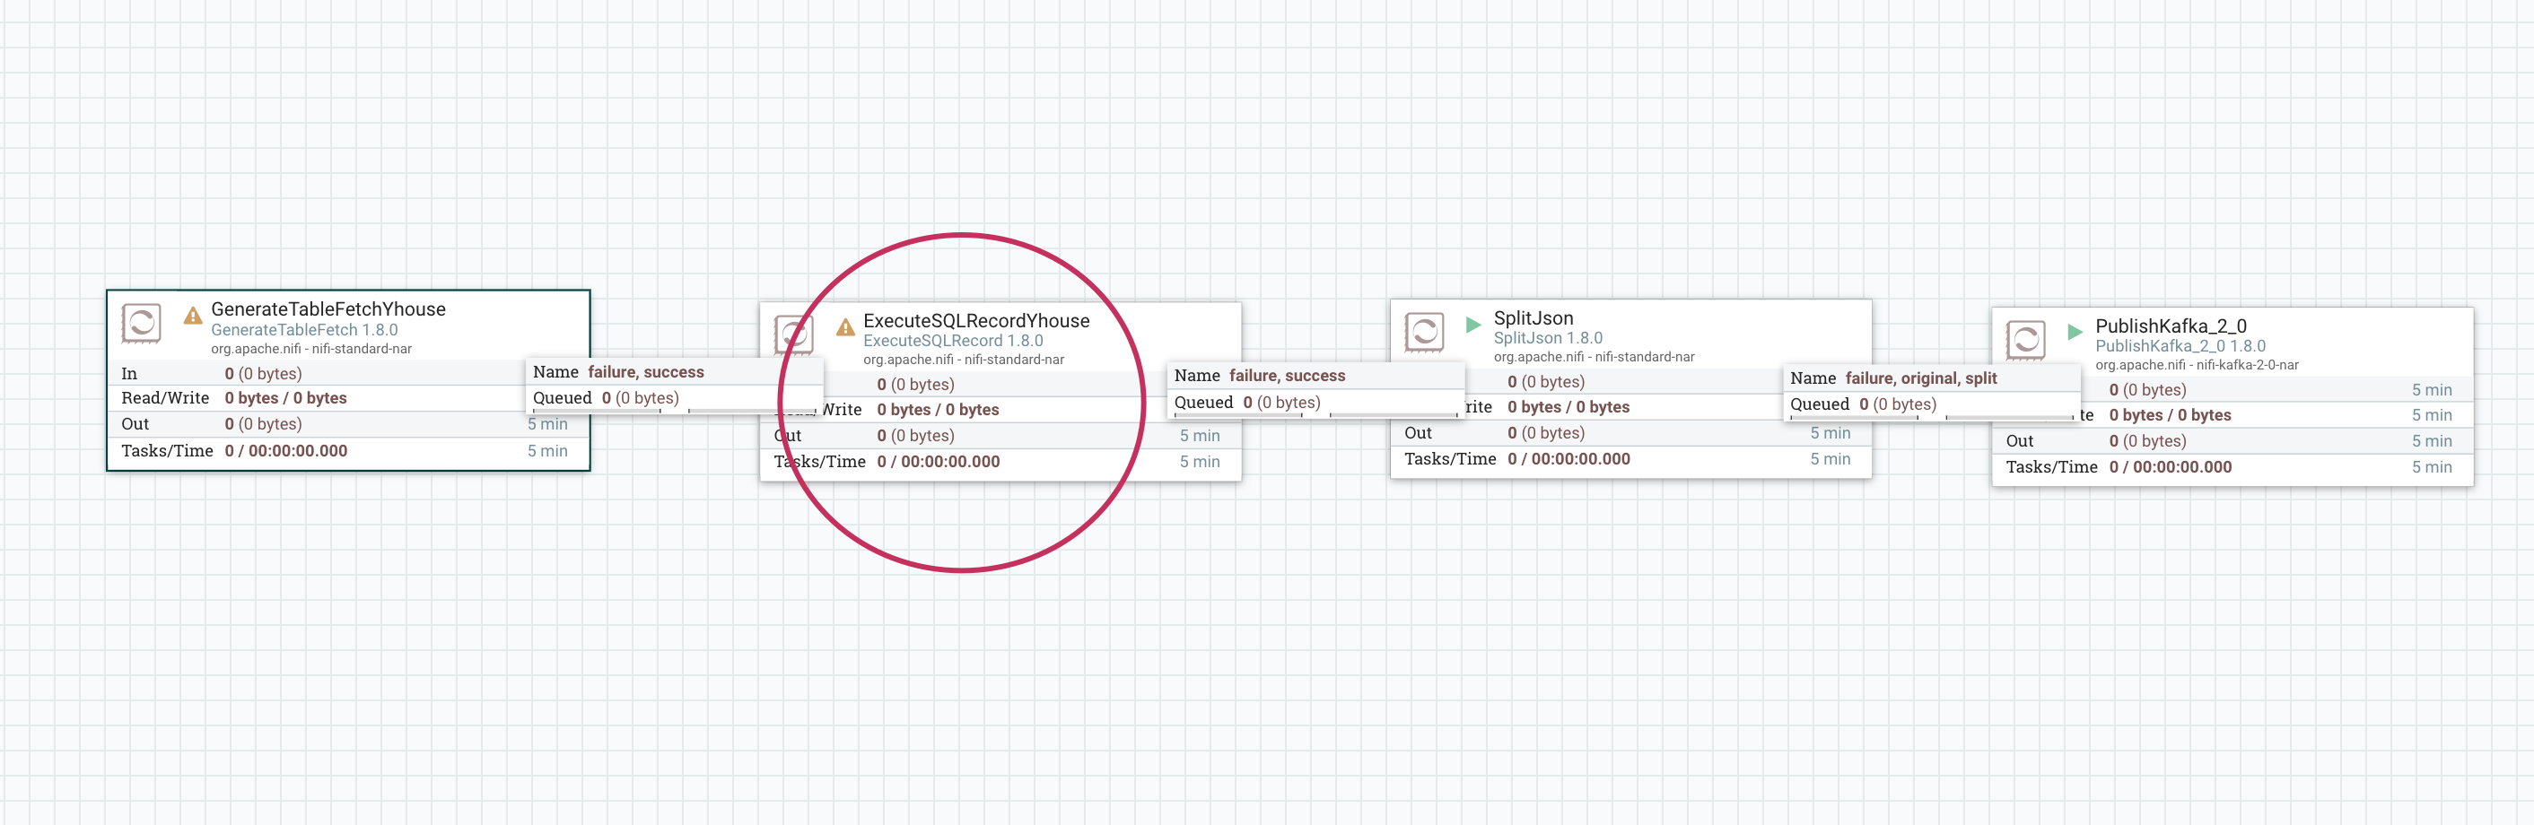Click the nifi-kafka-2-0-nar bundle label
The width and height of the screenshot is (2534, 825).
click(x=2197, y=365)
